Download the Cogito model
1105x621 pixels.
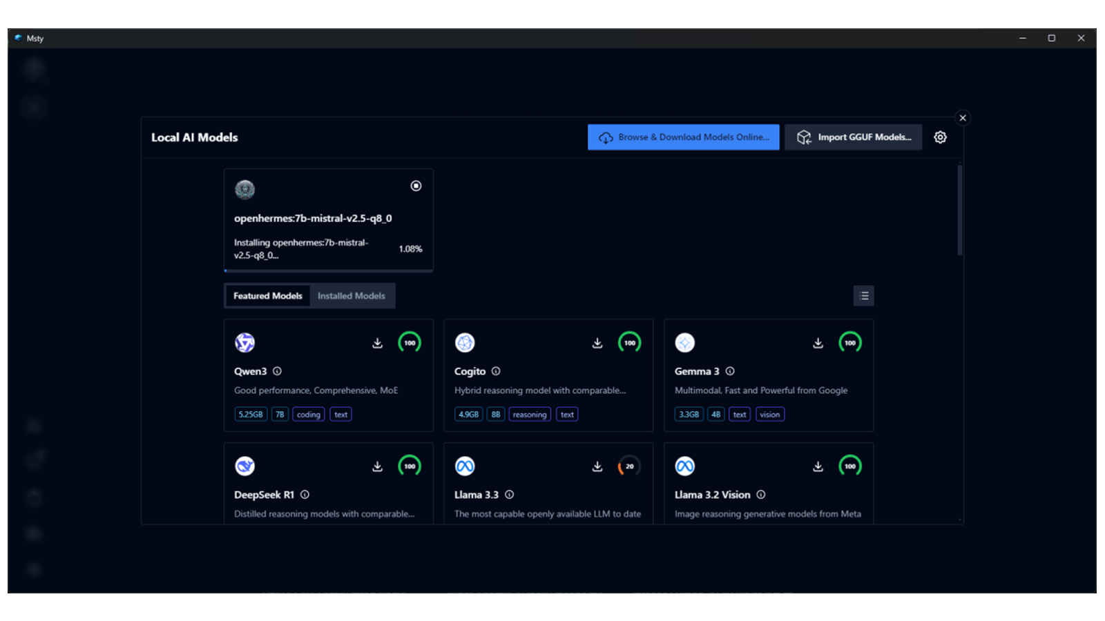[x=597, y=343]
